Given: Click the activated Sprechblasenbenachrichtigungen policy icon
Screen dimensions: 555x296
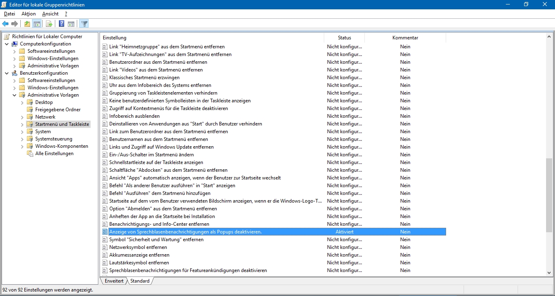Looking at the screenshot, I should 105,232.
